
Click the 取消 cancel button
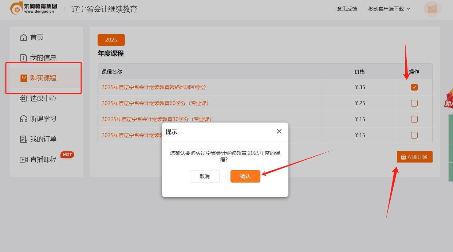pyautogui.click(x=204, y=176)
